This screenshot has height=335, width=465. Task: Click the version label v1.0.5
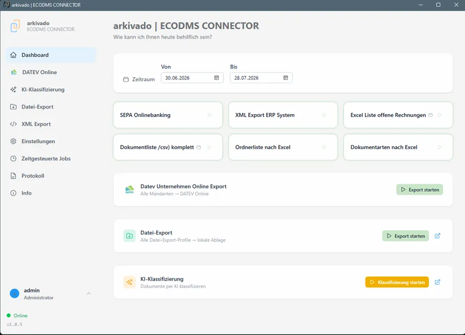pos(15,325)
